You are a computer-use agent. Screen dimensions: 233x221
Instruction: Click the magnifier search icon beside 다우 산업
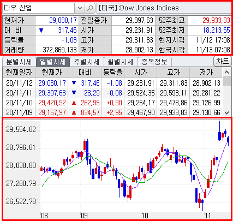coord(90,8)
